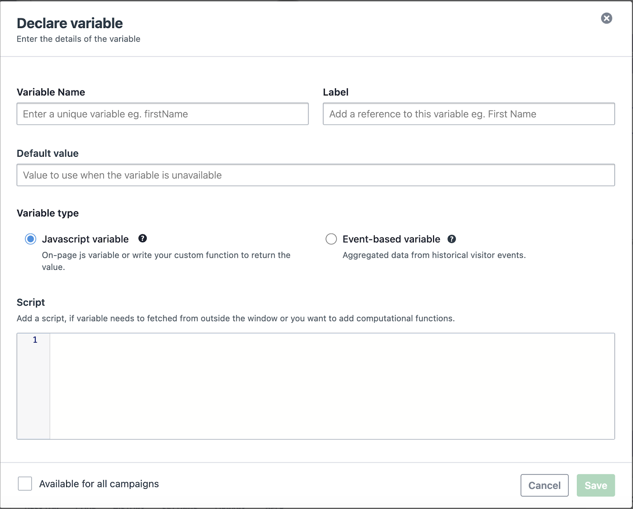The image size is (633, 509).
Task: Click the 'Available for all campaigns' label
Action: click(x=99, y=484)
